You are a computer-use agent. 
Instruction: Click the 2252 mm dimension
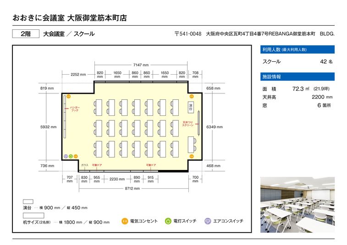click(78, 75)
